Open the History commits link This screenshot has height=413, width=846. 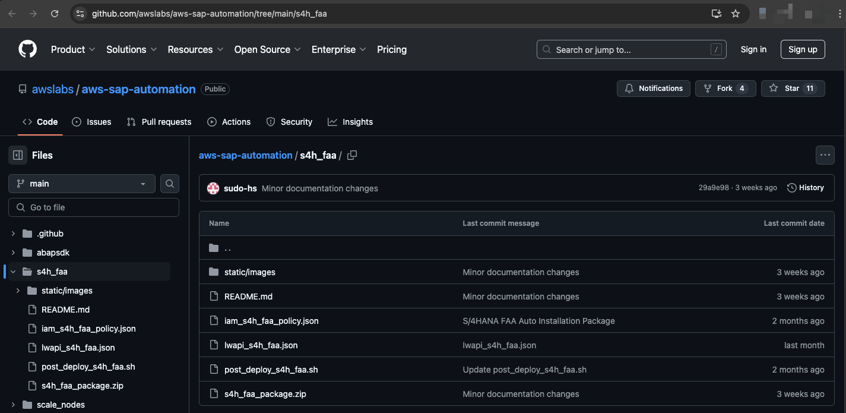[806, 188]
